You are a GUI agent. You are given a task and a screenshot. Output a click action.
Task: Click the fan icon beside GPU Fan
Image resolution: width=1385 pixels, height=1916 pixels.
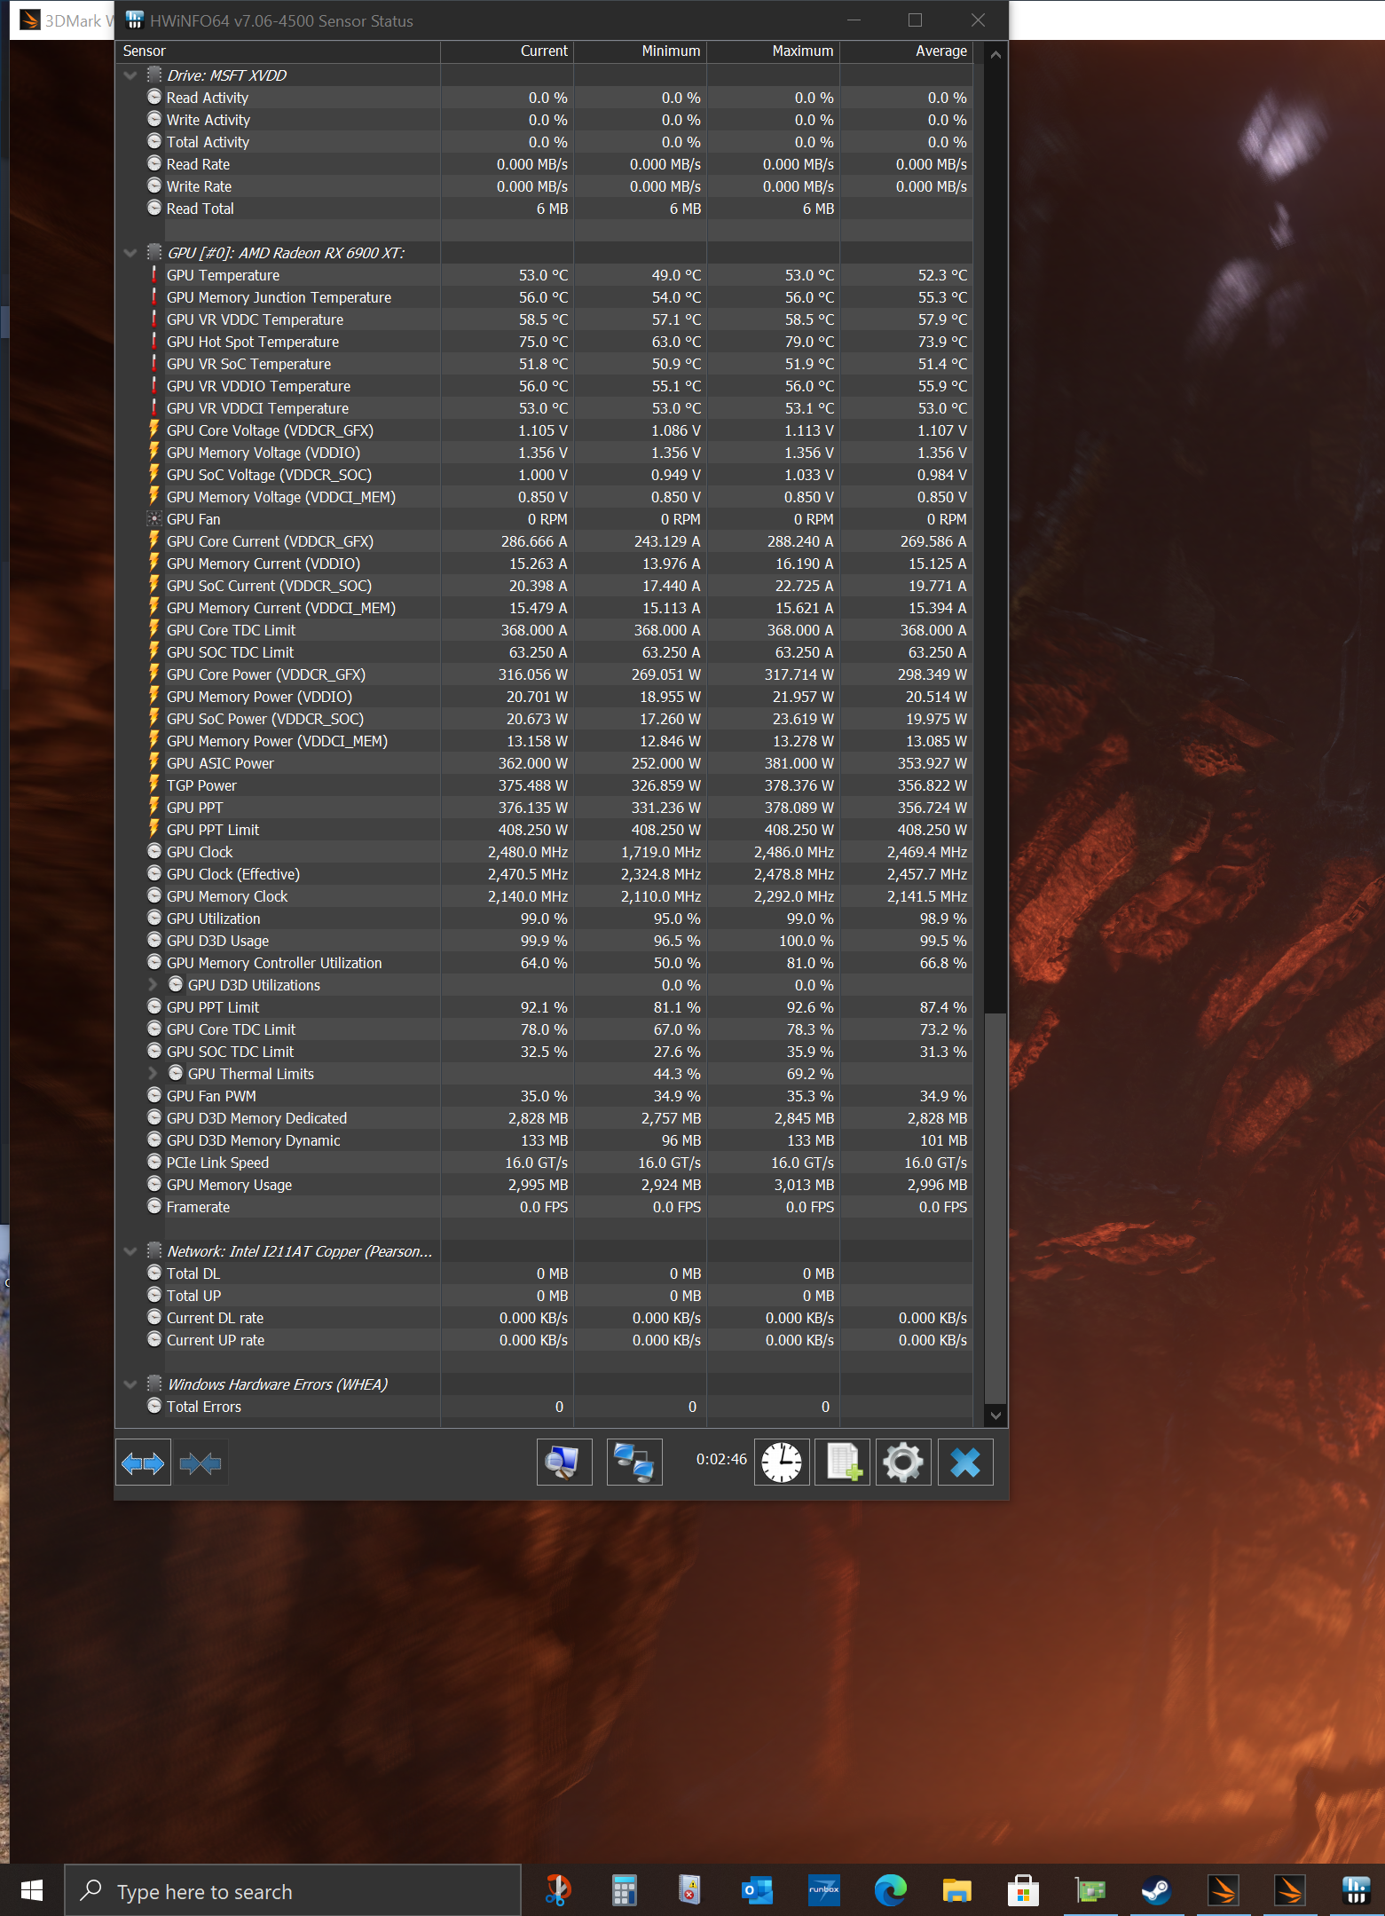pos(154,519)
